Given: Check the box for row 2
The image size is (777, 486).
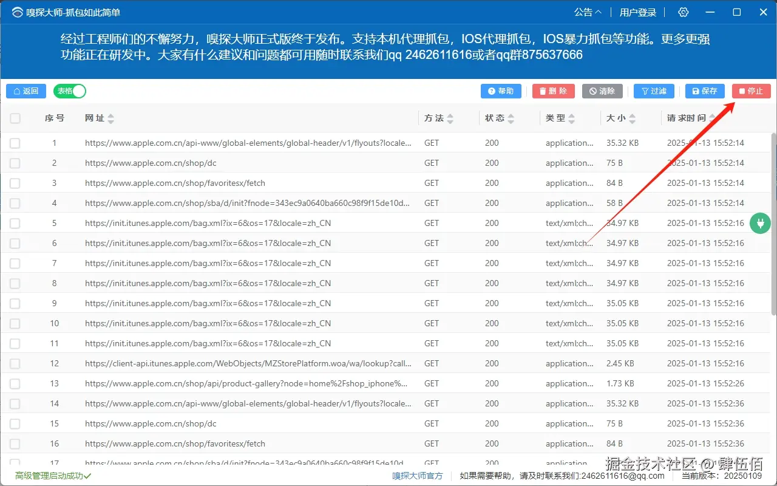Looking at the screenshot, I should 15,163.
